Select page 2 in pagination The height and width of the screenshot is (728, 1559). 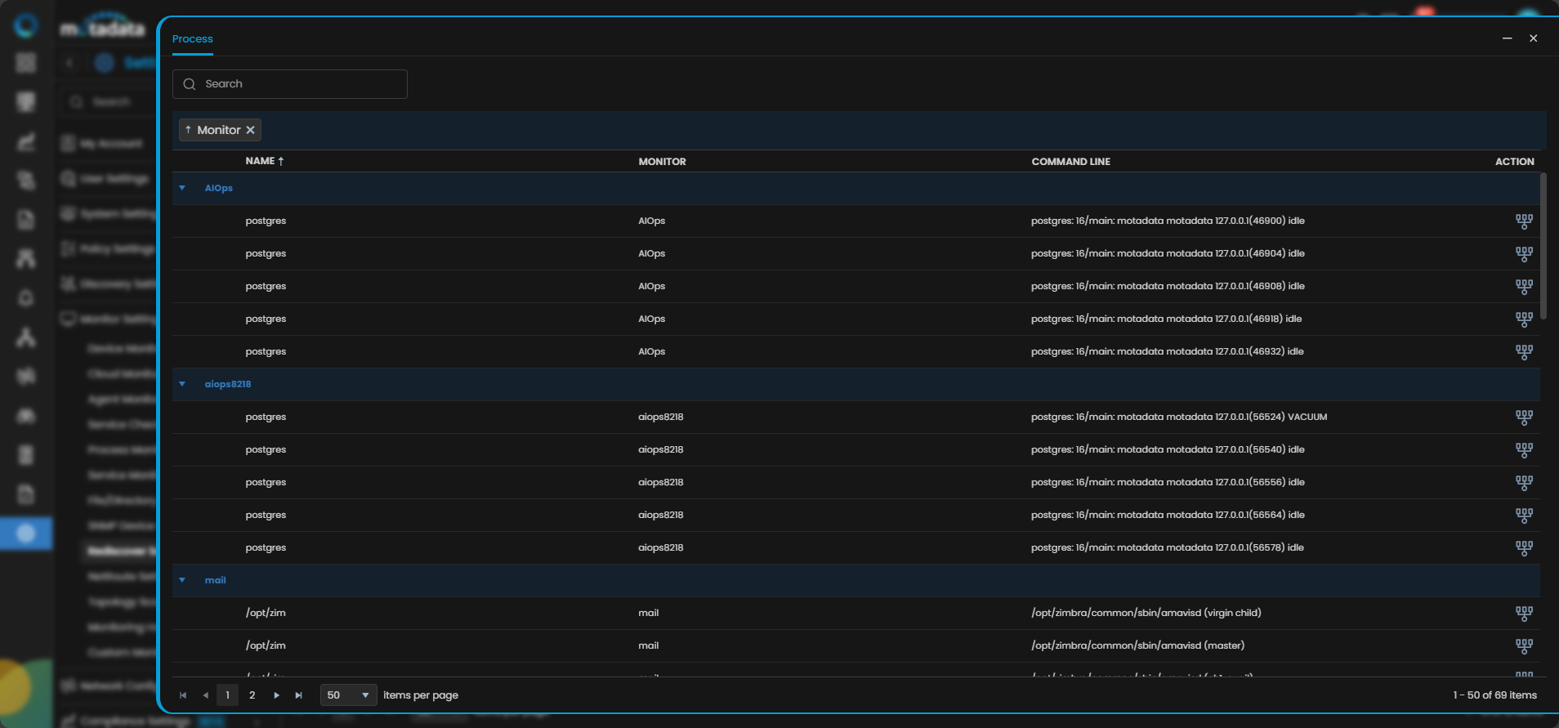252,695
